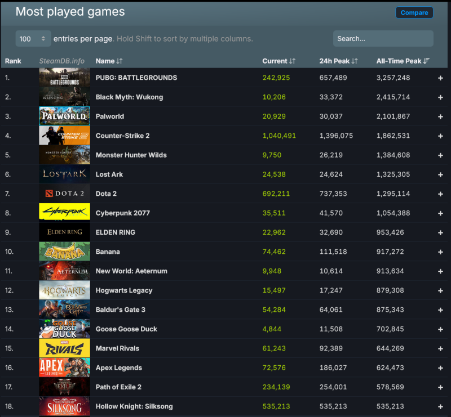Viewport: 451px width, 417px height.
Task: Add Goose Goose Duck via plus icon
Action: (440, 329)
